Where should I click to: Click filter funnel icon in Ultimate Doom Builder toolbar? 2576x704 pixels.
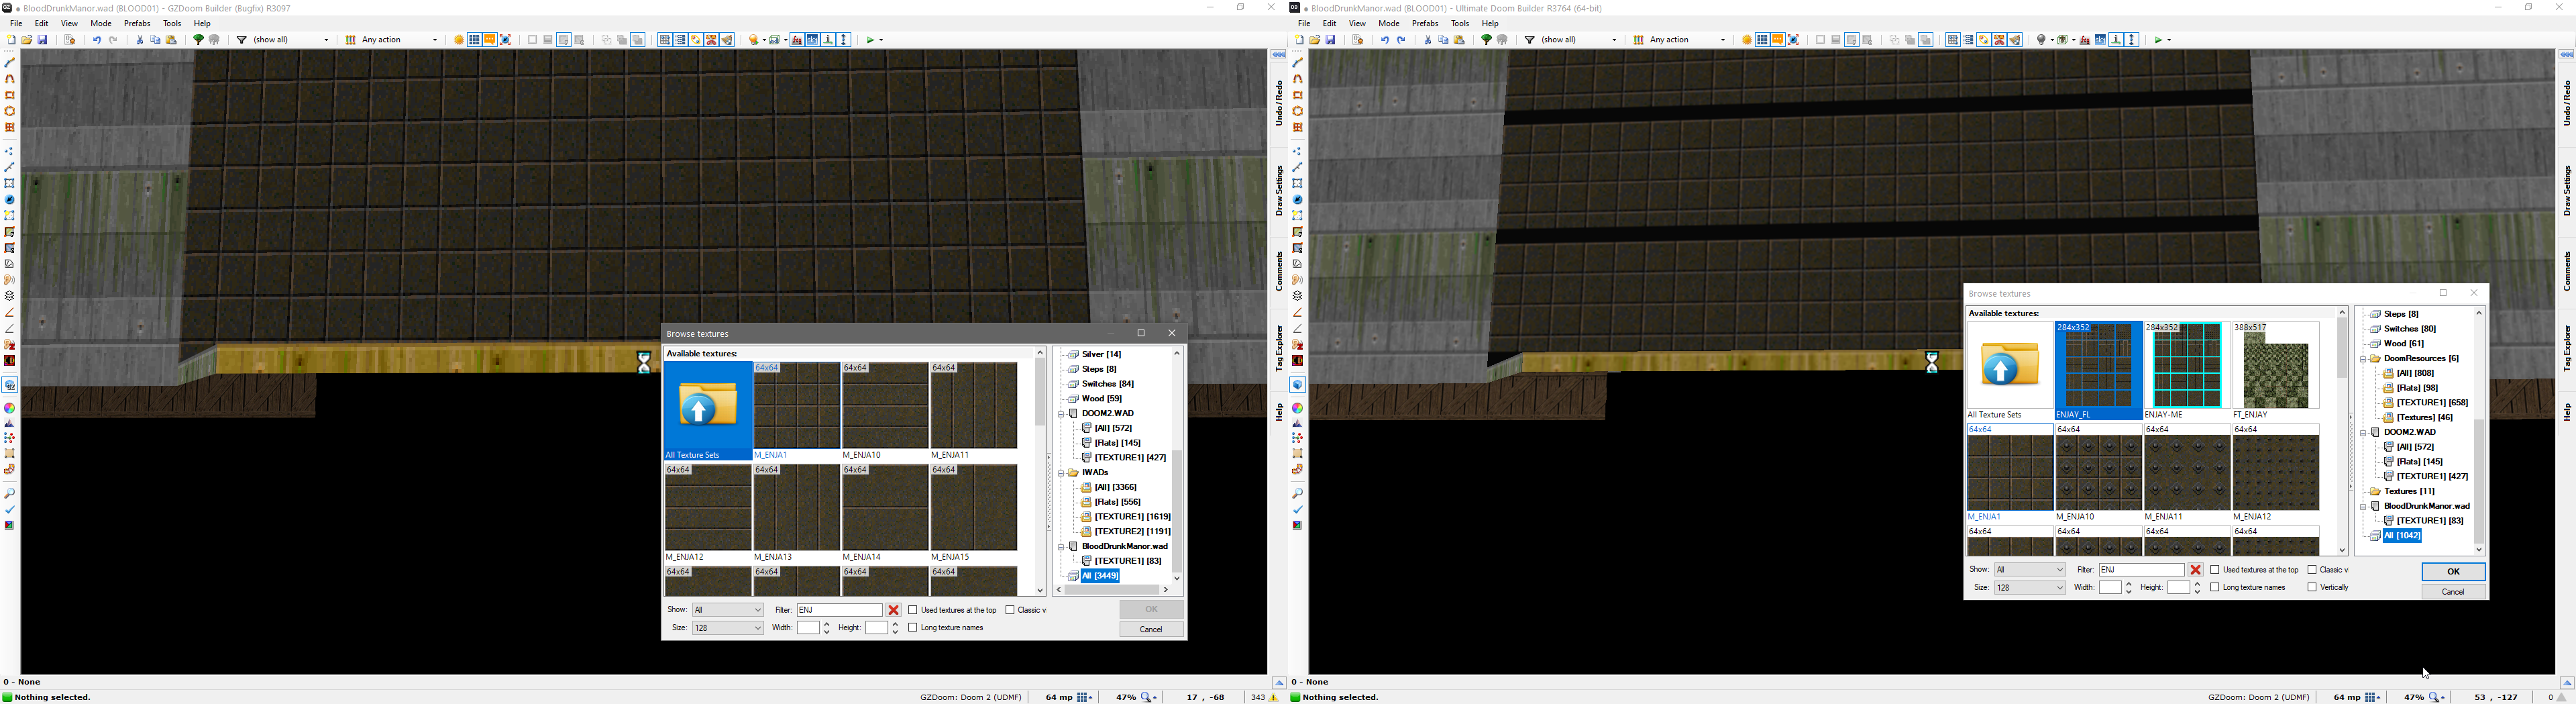[x=1530, y=40]
